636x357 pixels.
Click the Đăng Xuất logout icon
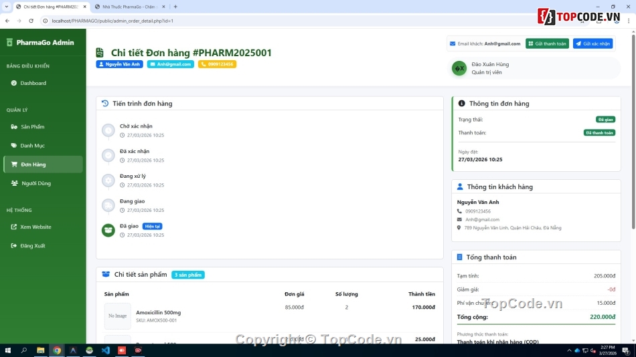click(14, 245)
